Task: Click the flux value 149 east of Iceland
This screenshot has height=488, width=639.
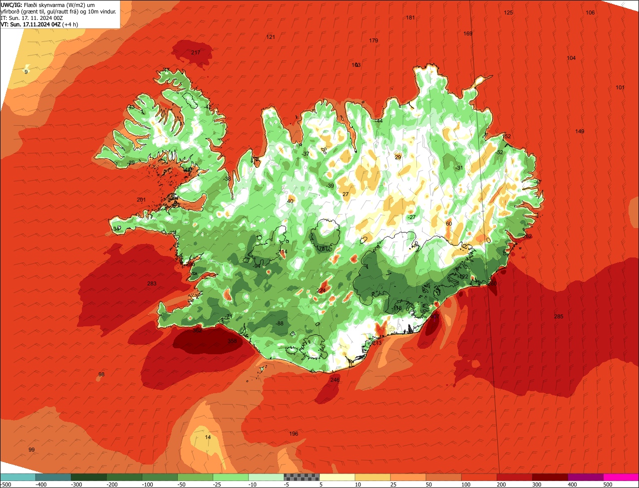Action: click(x=580, y=131)
